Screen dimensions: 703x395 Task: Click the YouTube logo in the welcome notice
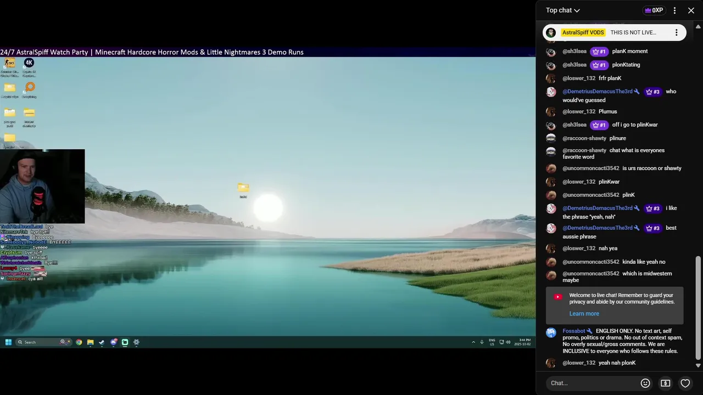[558, 297]
